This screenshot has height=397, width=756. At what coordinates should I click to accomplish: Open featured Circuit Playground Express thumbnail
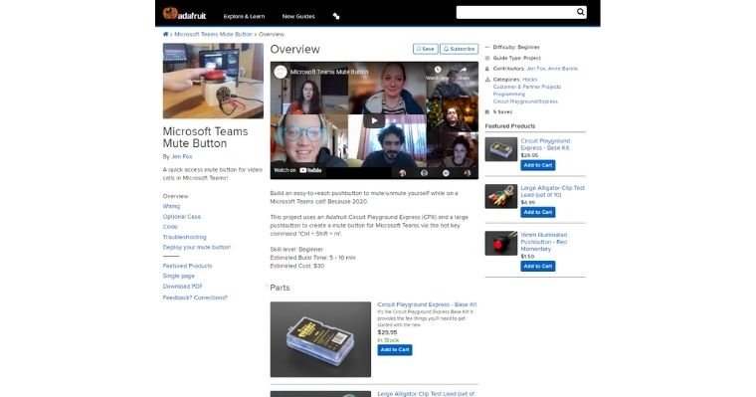501,149
